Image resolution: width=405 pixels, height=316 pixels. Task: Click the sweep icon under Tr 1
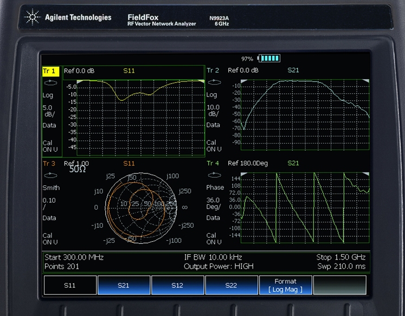point(50,83)
